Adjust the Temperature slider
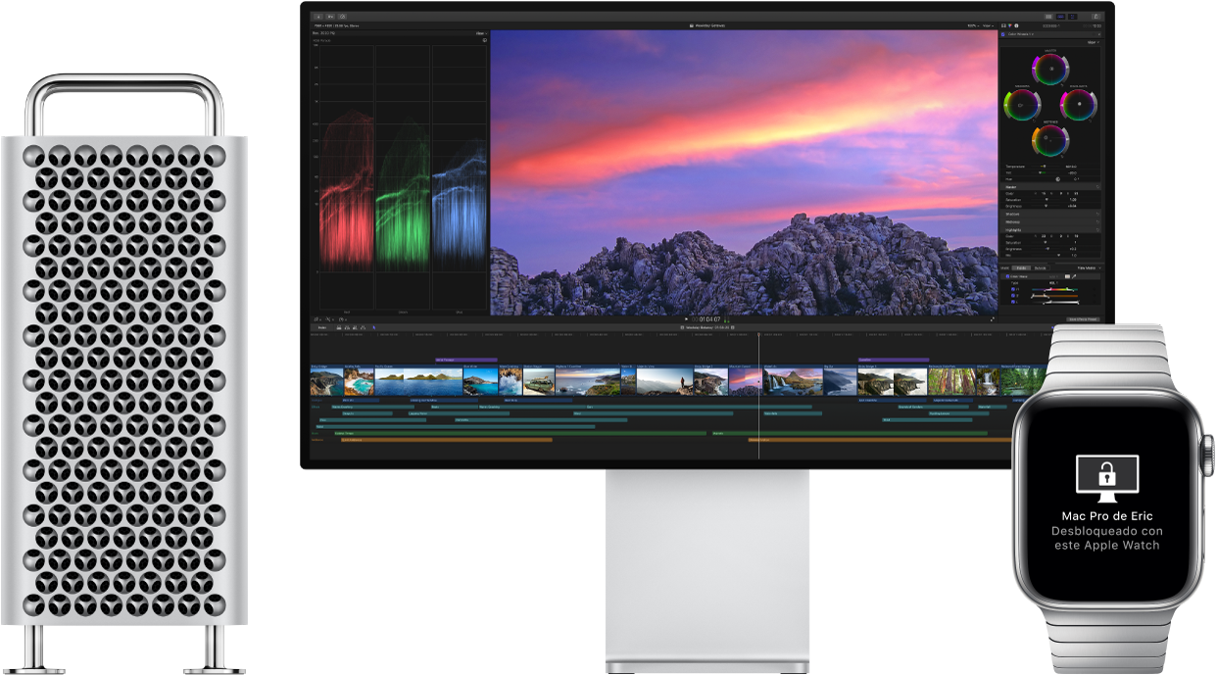The height and width of the screenshot is (675, 1217). [x=1045, y=167]
